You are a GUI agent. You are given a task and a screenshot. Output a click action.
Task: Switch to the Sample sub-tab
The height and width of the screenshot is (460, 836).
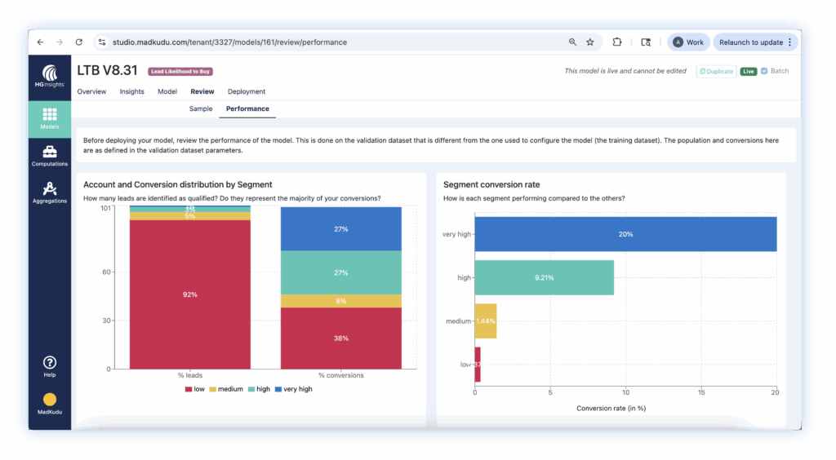tap(201, 108)
